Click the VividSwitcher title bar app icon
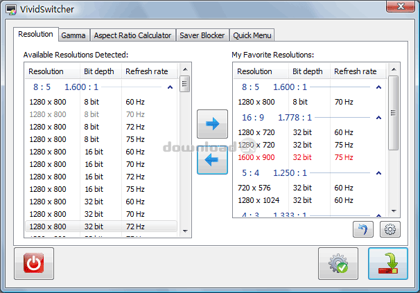The height and width of the screenshot is (293, 420). point(11,10)
